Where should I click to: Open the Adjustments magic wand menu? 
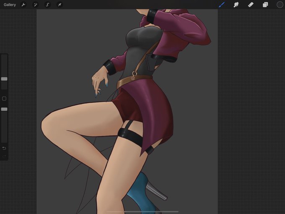tap(36, 5)
